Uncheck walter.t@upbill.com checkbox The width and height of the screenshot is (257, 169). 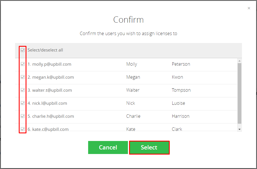(x=23, y=90)
